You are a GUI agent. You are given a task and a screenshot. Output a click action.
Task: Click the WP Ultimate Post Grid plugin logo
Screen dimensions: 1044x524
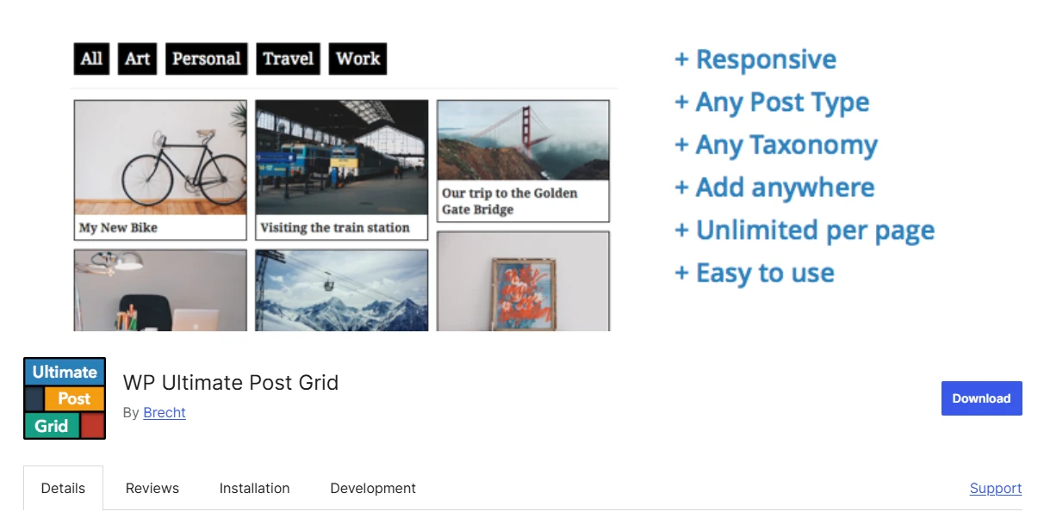[65, 398]
